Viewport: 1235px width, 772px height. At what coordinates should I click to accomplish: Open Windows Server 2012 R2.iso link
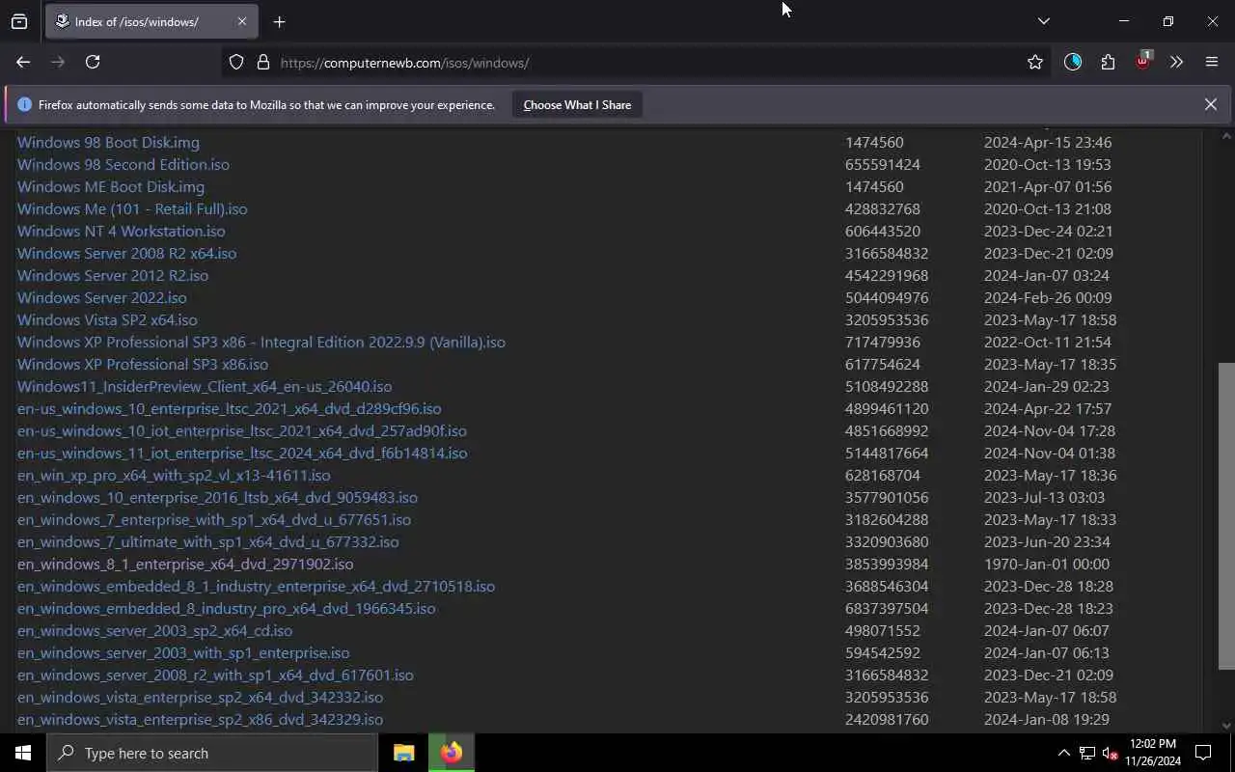[x=113, y=276]
